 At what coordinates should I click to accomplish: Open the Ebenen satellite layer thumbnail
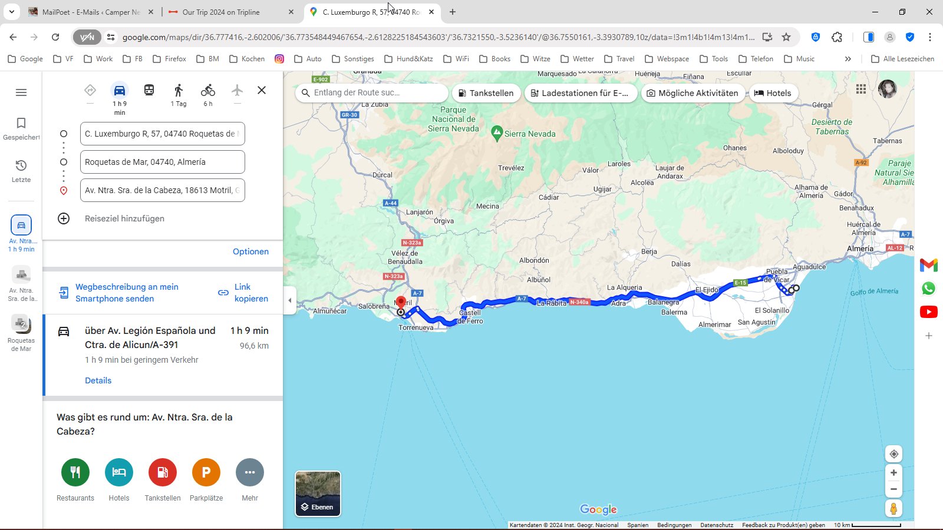click(318, 493)
